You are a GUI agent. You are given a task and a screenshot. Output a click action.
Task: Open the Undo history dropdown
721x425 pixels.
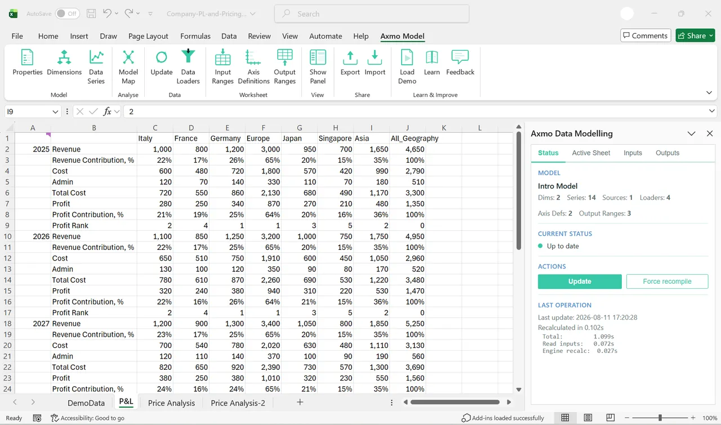click(117, 14)
